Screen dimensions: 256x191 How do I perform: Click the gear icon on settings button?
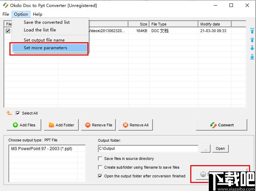pos(203,174)
